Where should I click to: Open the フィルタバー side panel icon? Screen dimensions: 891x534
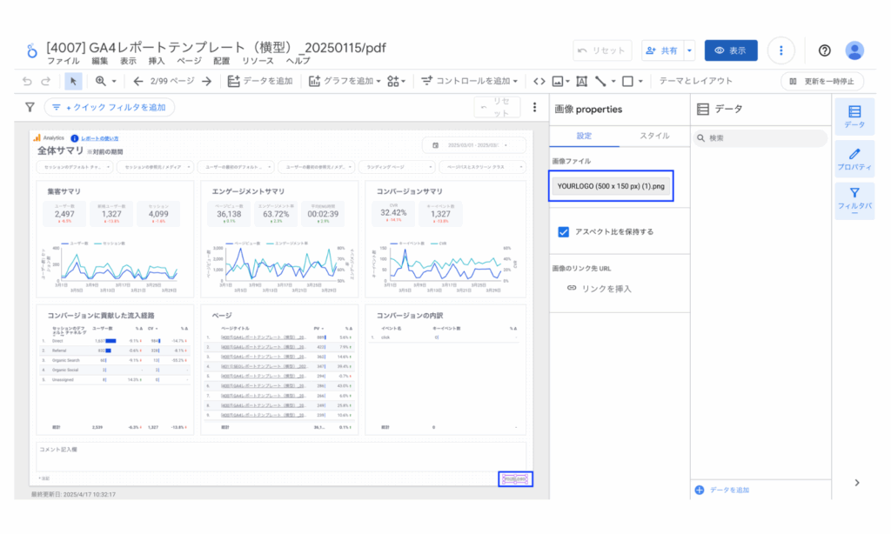tap(854, 201)
